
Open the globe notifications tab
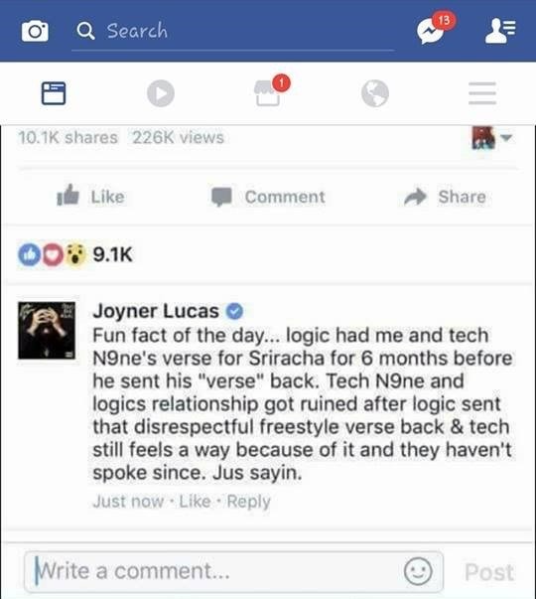[375, 93]
